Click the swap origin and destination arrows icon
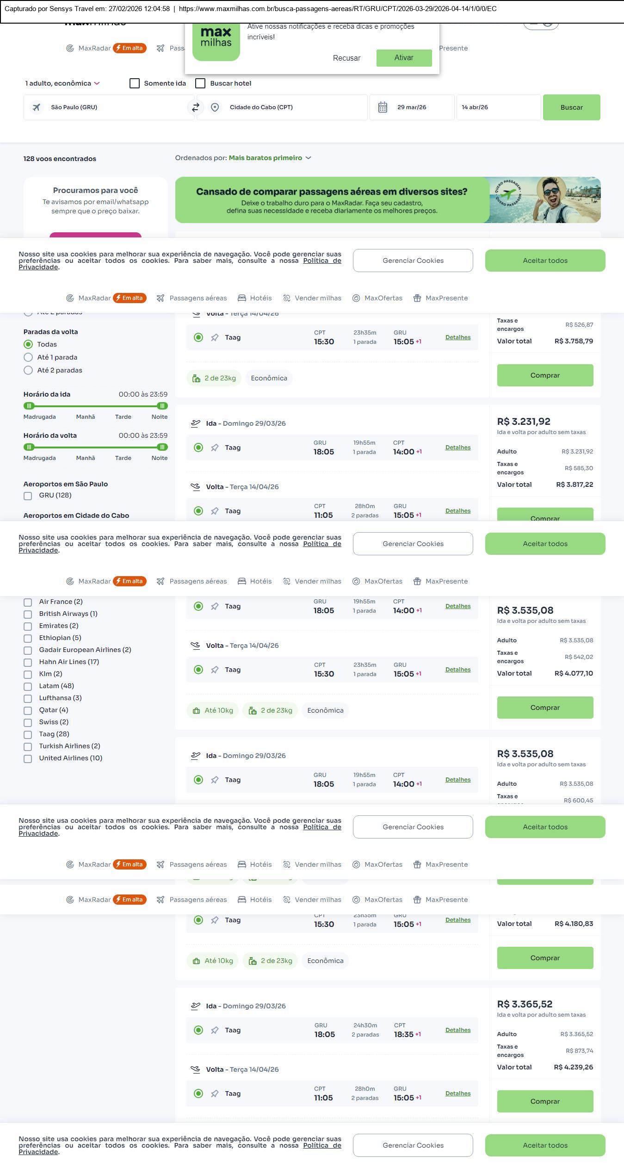624x1168 pixels. [196, 107]
